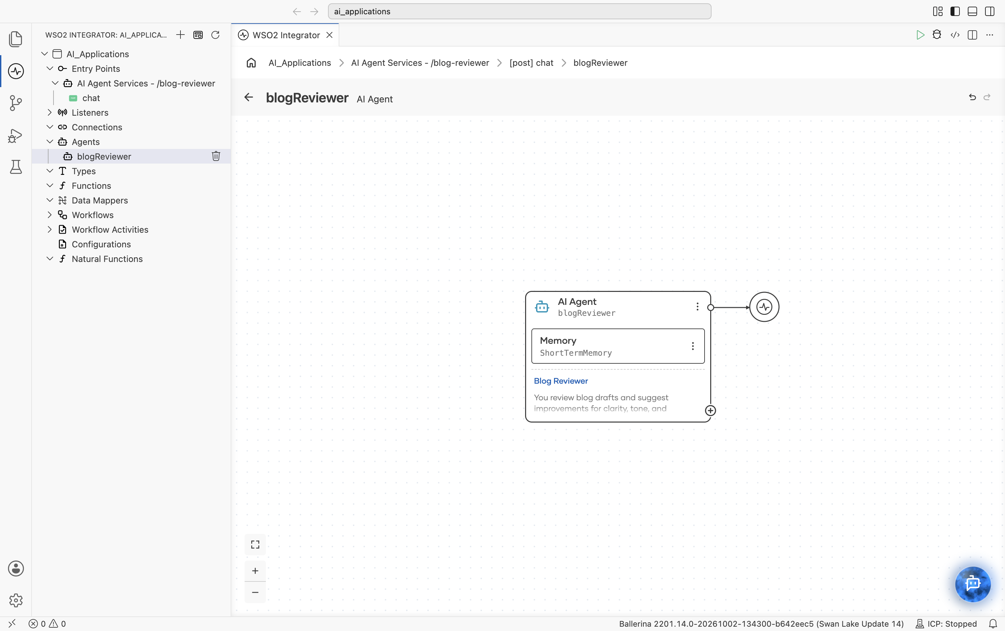Click the ai_applications command center search box

(x=519, y=11)
